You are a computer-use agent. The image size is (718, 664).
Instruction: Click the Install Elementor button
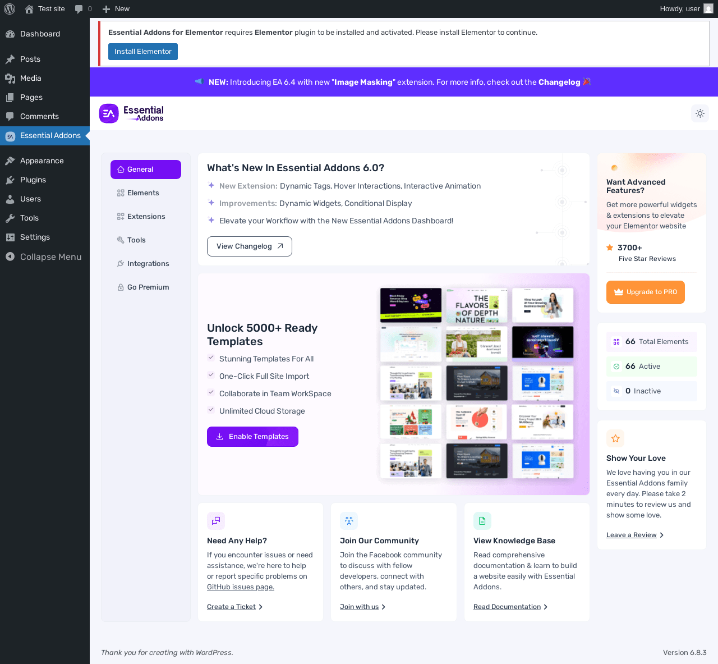pos(143,52)
